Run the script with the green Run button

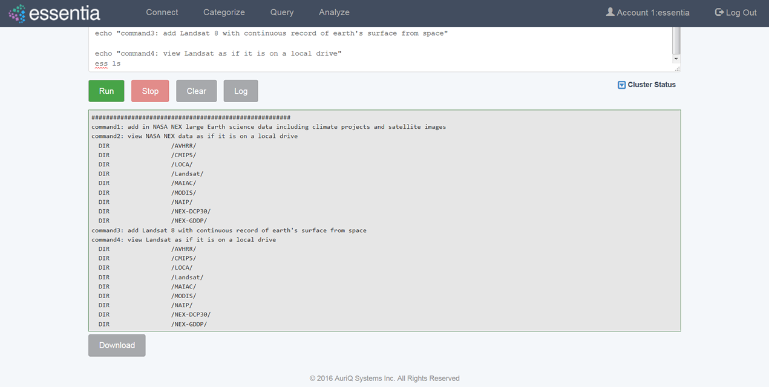(106, 91)
